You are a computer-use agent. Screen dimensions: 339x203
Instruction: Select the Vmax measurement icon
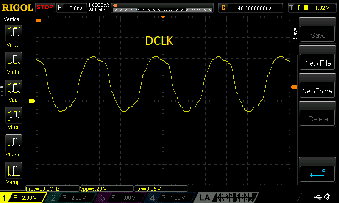pos(14,33)
